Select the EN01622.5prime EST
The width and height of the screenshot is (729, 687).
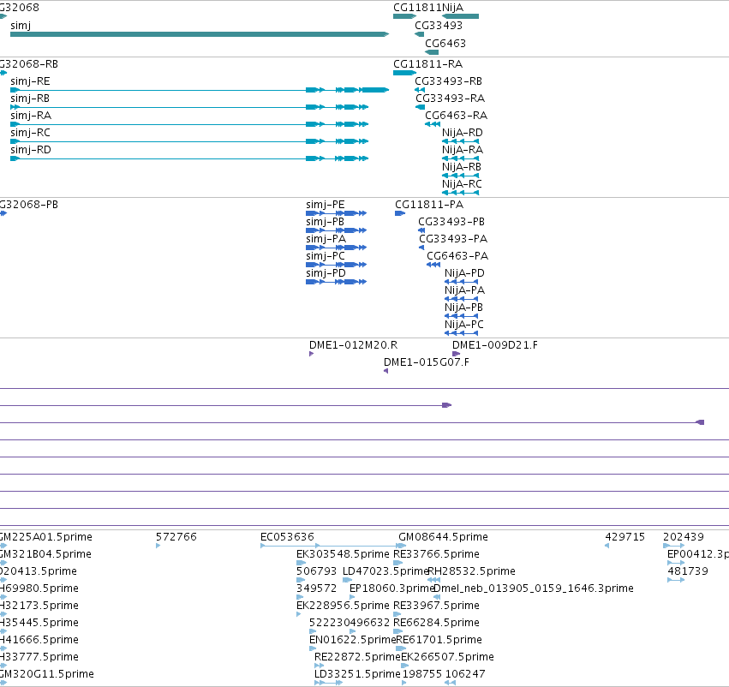pos(314,649)
